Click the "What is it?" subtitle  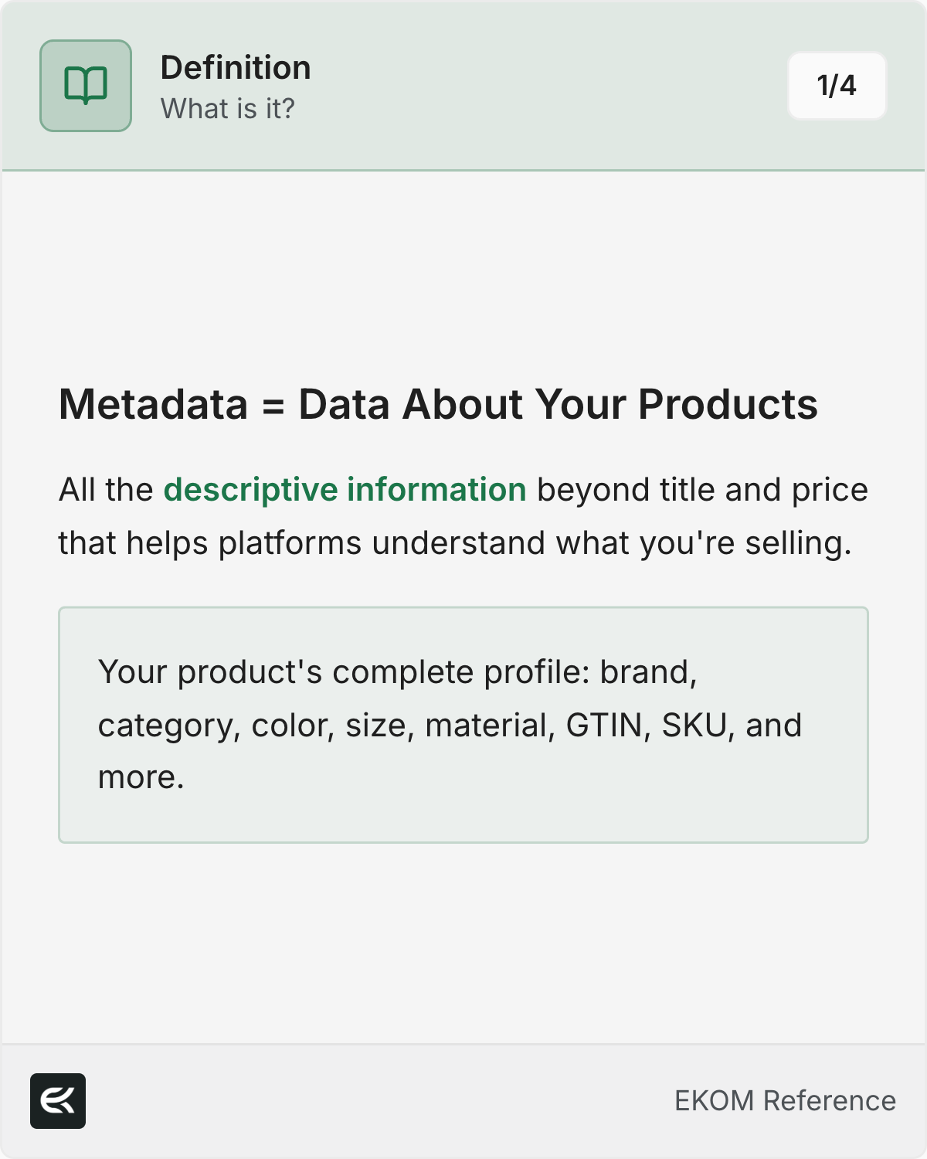click(228, 109)
